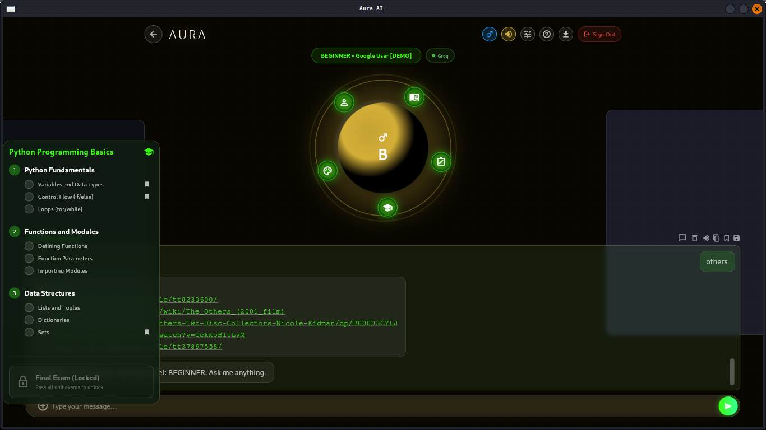Click bookmark beside Control Flow (if/else)
Image resolution: width=766 pixels, height=430 pixels.
[x=147, y=197]
